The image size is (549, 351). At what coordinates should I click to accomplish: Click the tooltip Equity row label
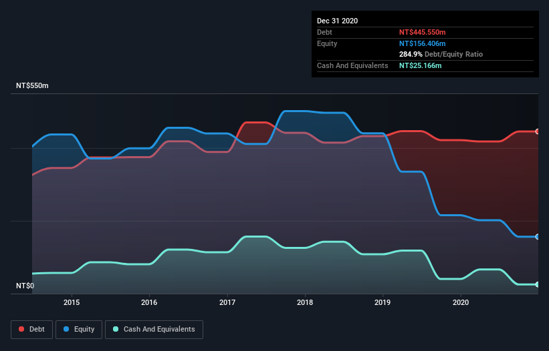tap(327, 43)
